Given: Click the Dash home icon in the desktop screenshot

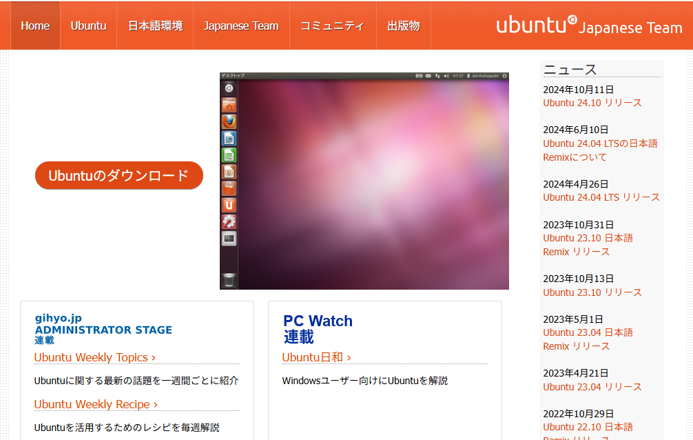Looking at the screenshot, I should (229, 88).
